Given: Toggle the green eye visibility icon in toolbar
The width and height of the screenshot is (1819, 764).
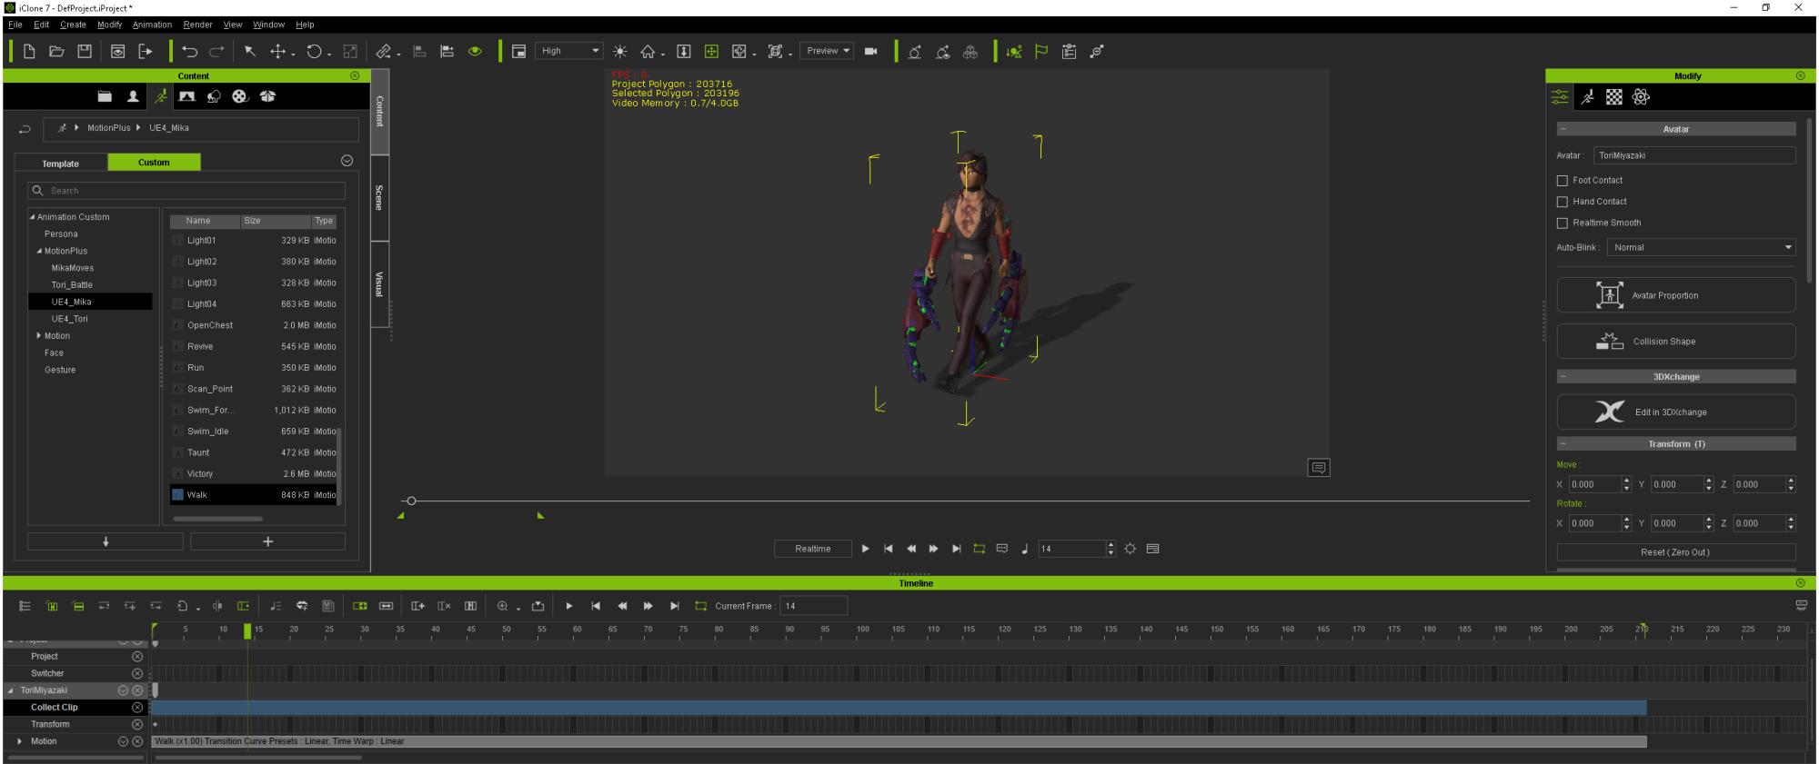Looking at the screenshot, I should click(x=475, y=52).
